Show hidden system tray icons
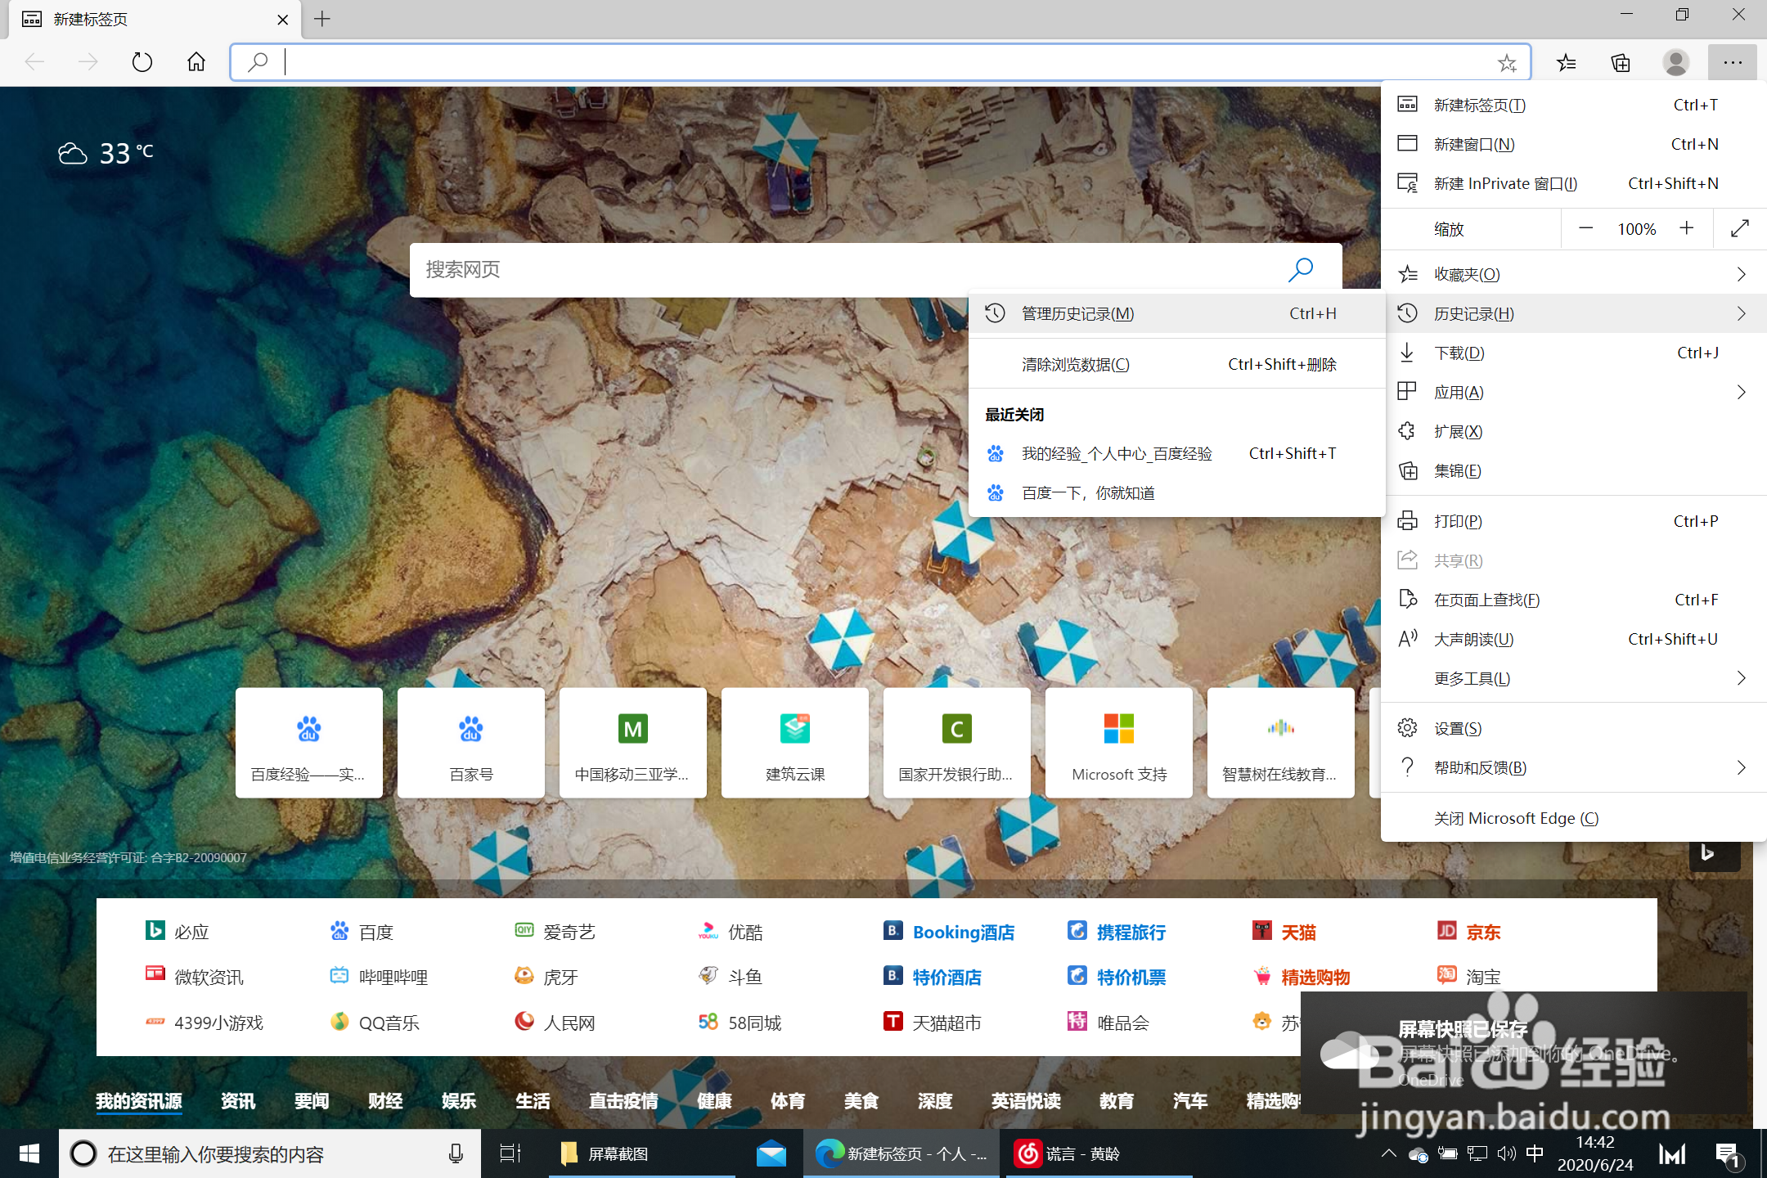 pos(1388,1153)
